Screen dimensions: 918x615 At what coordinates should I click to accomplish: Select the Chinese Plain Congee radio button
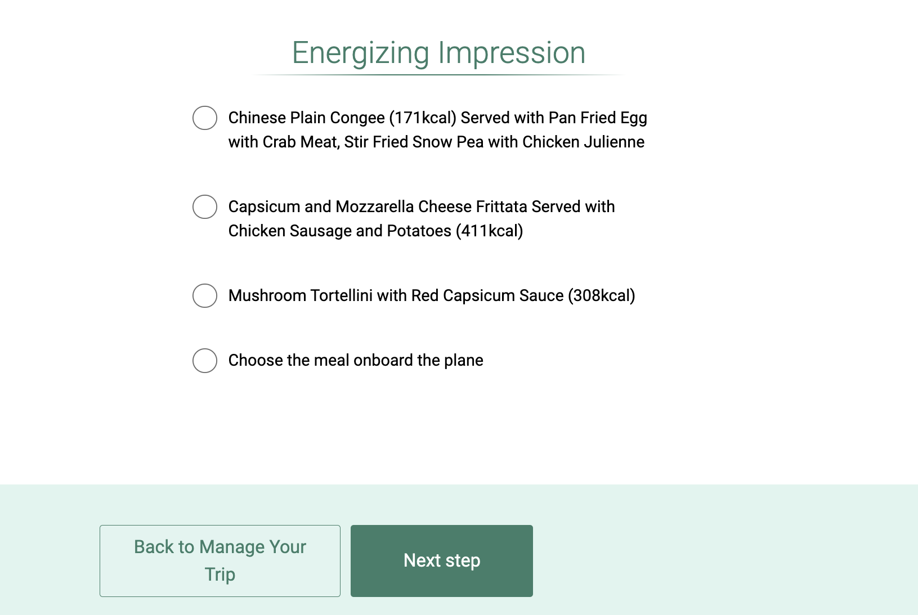(205, 118)
